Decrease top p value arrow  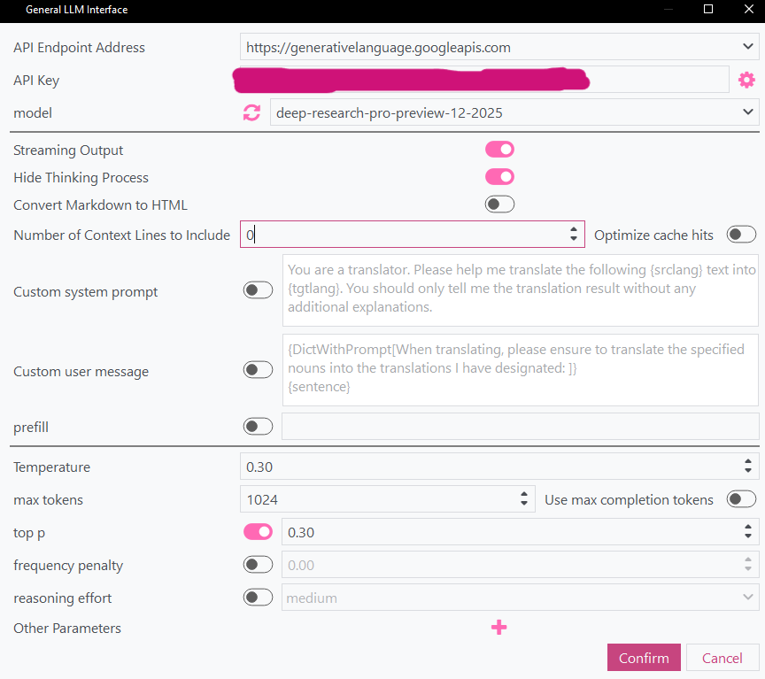(748, 536)
